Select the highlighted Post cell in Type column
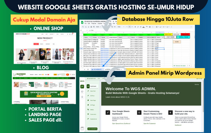 pyautogui.click(x=160, y=48)
